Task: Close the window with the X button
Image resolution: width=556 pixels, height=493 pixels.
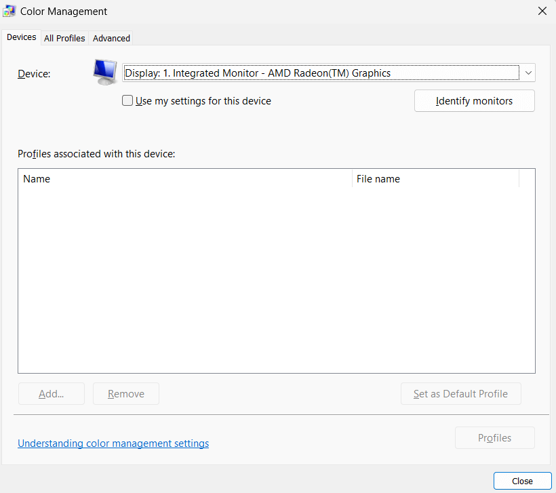Action: 542,11
